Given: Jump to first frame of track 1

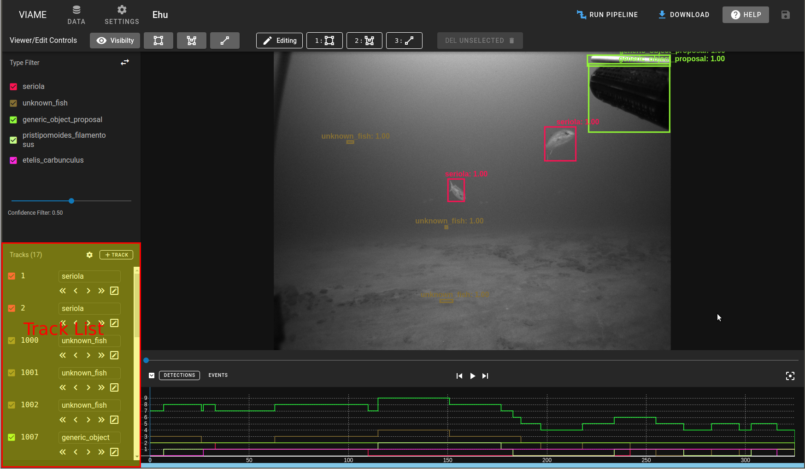Looking at the screenshot, I should pos(63,291).
